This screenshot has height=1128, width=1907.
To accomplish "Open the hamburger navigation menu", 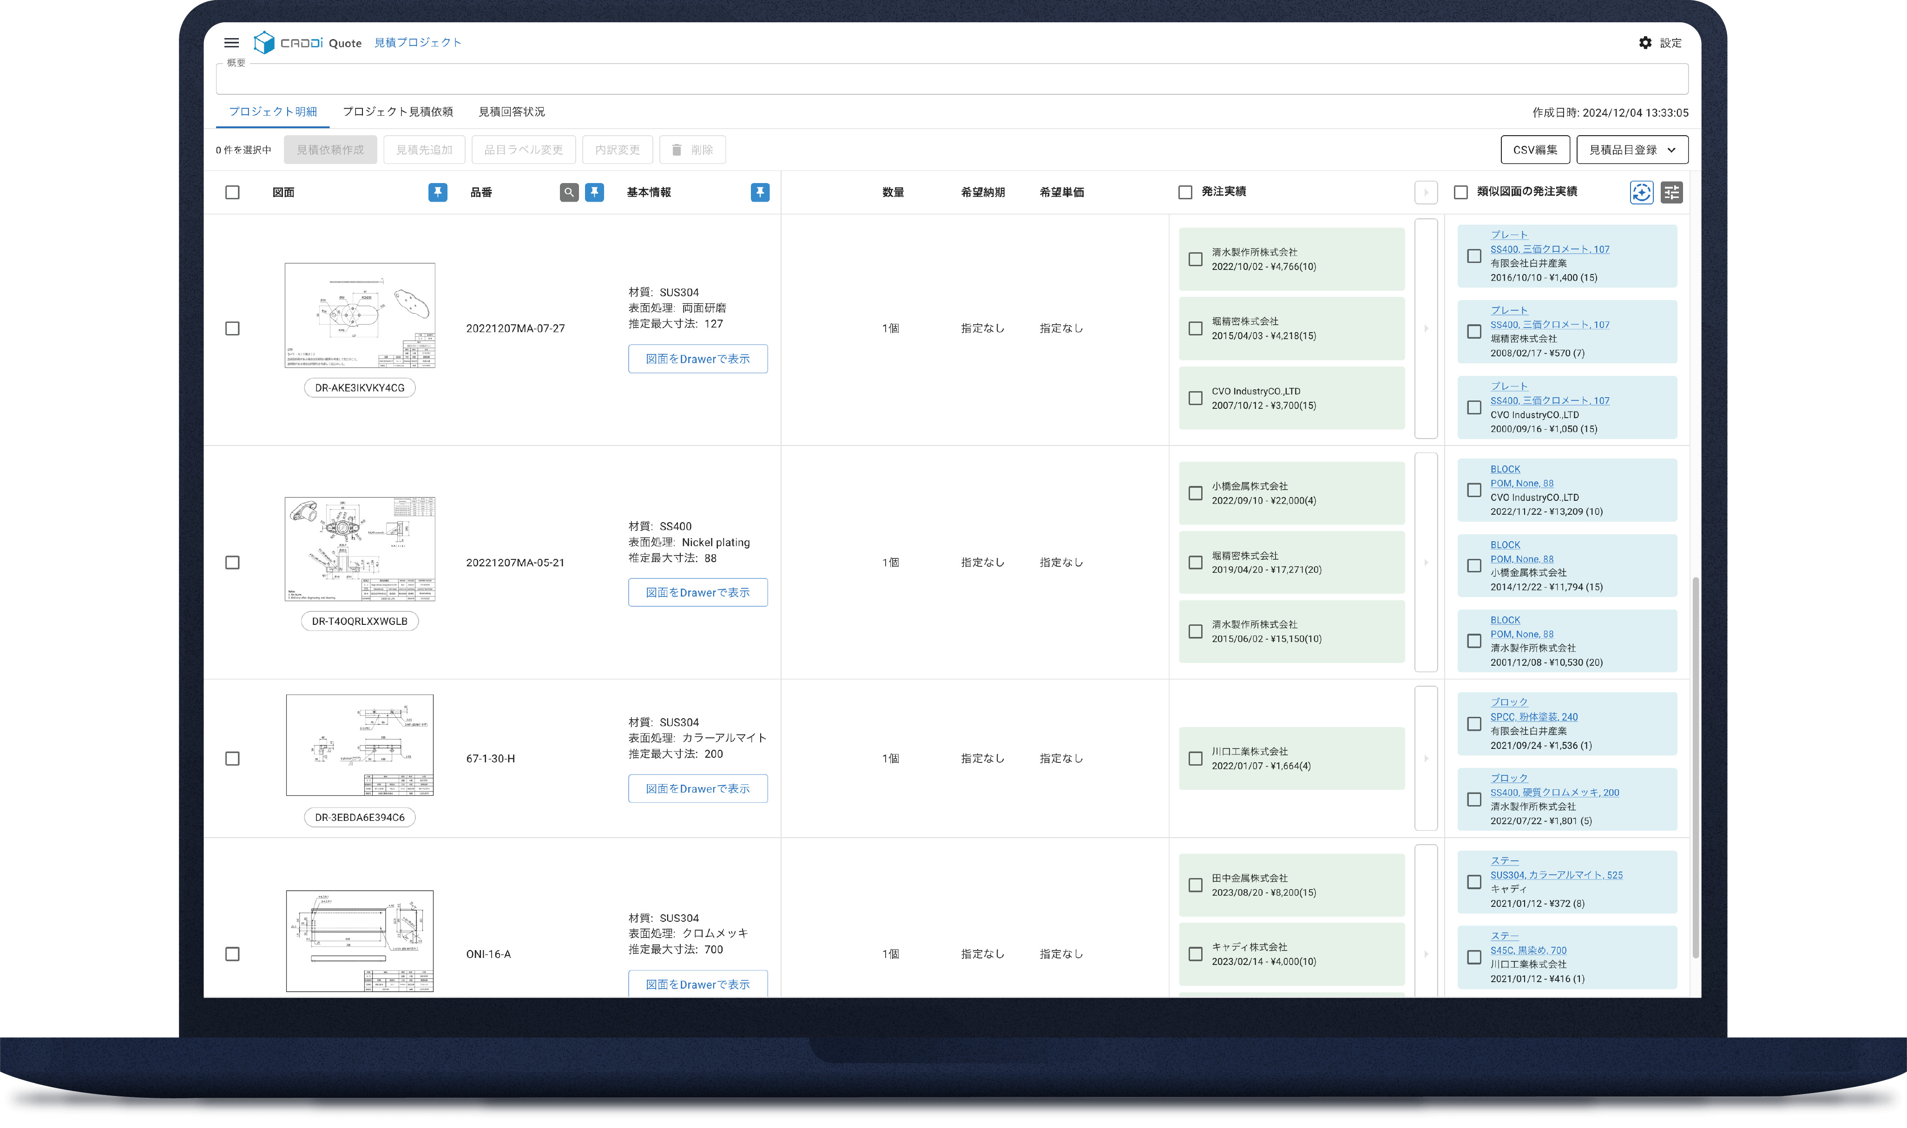I will (x=231, y=43).
